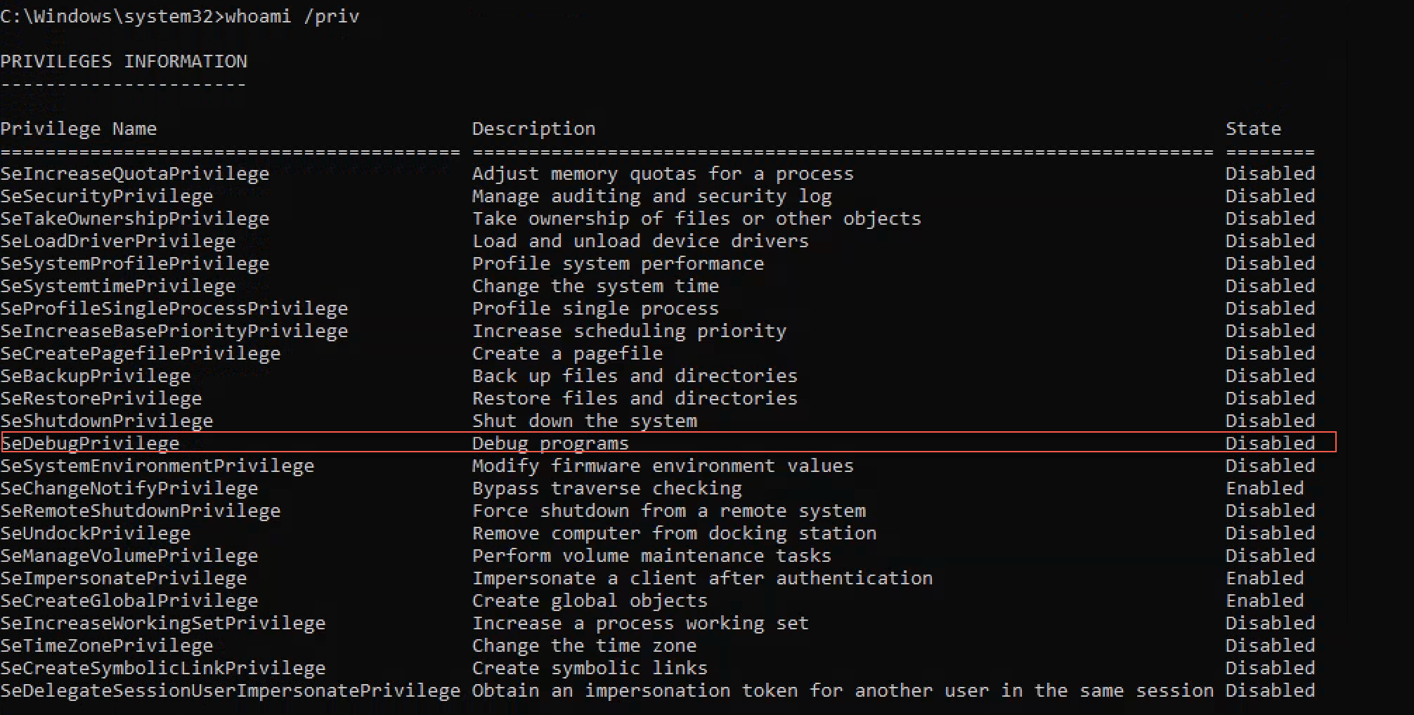
Task: Click the SeBackupPrivilege name
Action: pyautogui.click(x=96, y=376)
